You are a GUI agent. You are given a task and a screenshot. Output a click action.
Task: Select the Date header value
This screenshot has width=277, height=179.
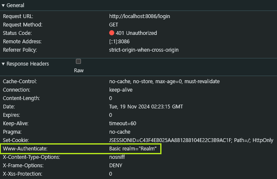(146, 107)
